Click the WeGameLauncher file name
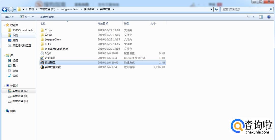 56,49
